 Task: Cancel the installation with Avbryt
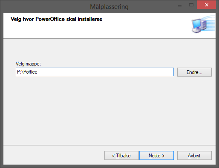point(194,156)
